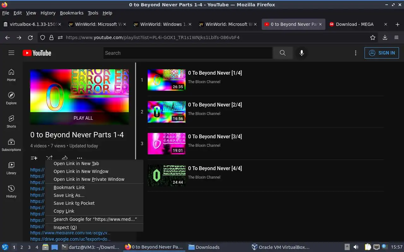404x252 pixels.
Task: Open YouTube settings three-dot menu
Action: [356, 53]
